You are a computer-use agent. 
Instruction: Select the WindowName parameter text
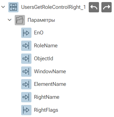[x=50, y=71]
